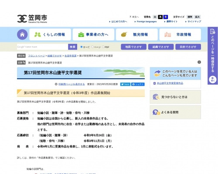The image size is (218, 174).
Task: Click update date 2021年5月20日更新 text
Action: 102,84
